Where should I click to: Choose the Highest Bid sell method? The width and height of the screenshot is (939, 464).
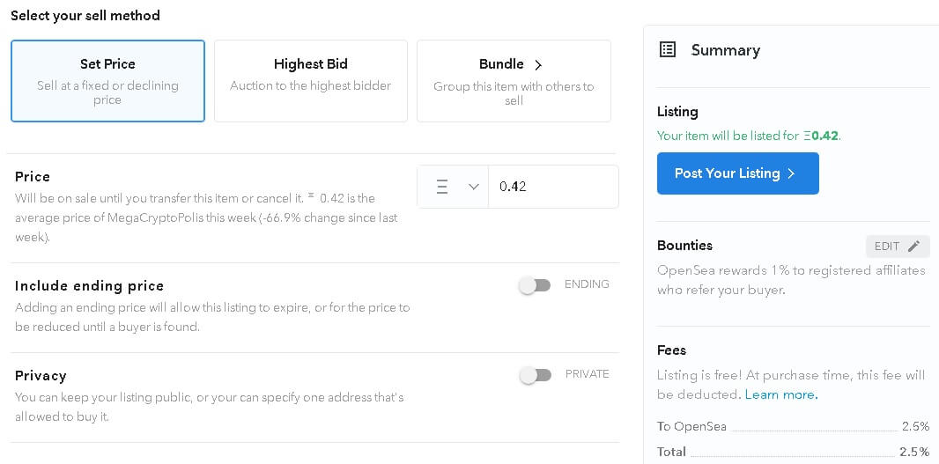pyautogui.click(x=311, y=81)
